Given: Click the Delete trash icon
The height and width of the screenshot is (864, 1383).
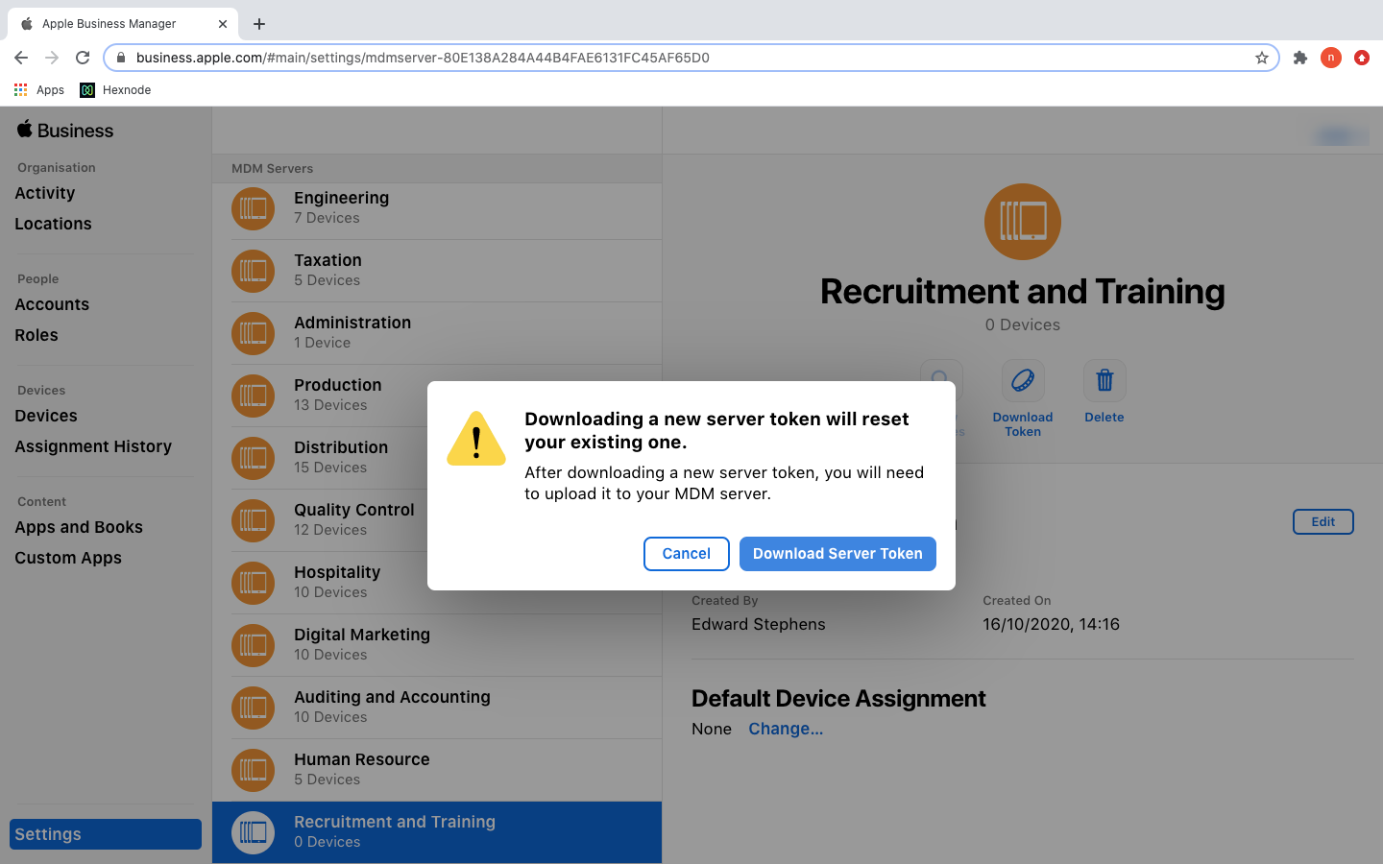Looking at the screenshot, I should coord(1104,381).
